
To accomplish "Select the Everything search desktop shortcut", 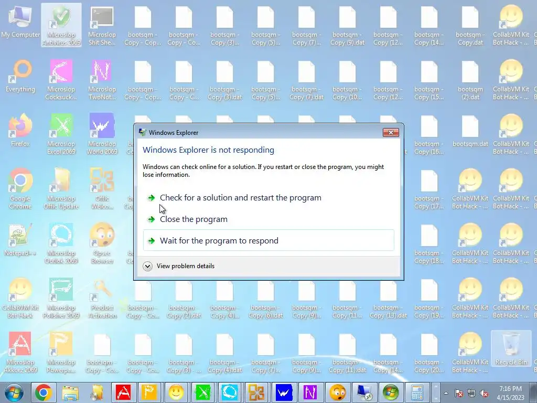I will click(x=20, y=76).
